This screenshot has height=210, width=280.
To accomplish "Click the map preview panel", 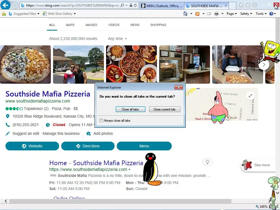I will tap(222, 104).
